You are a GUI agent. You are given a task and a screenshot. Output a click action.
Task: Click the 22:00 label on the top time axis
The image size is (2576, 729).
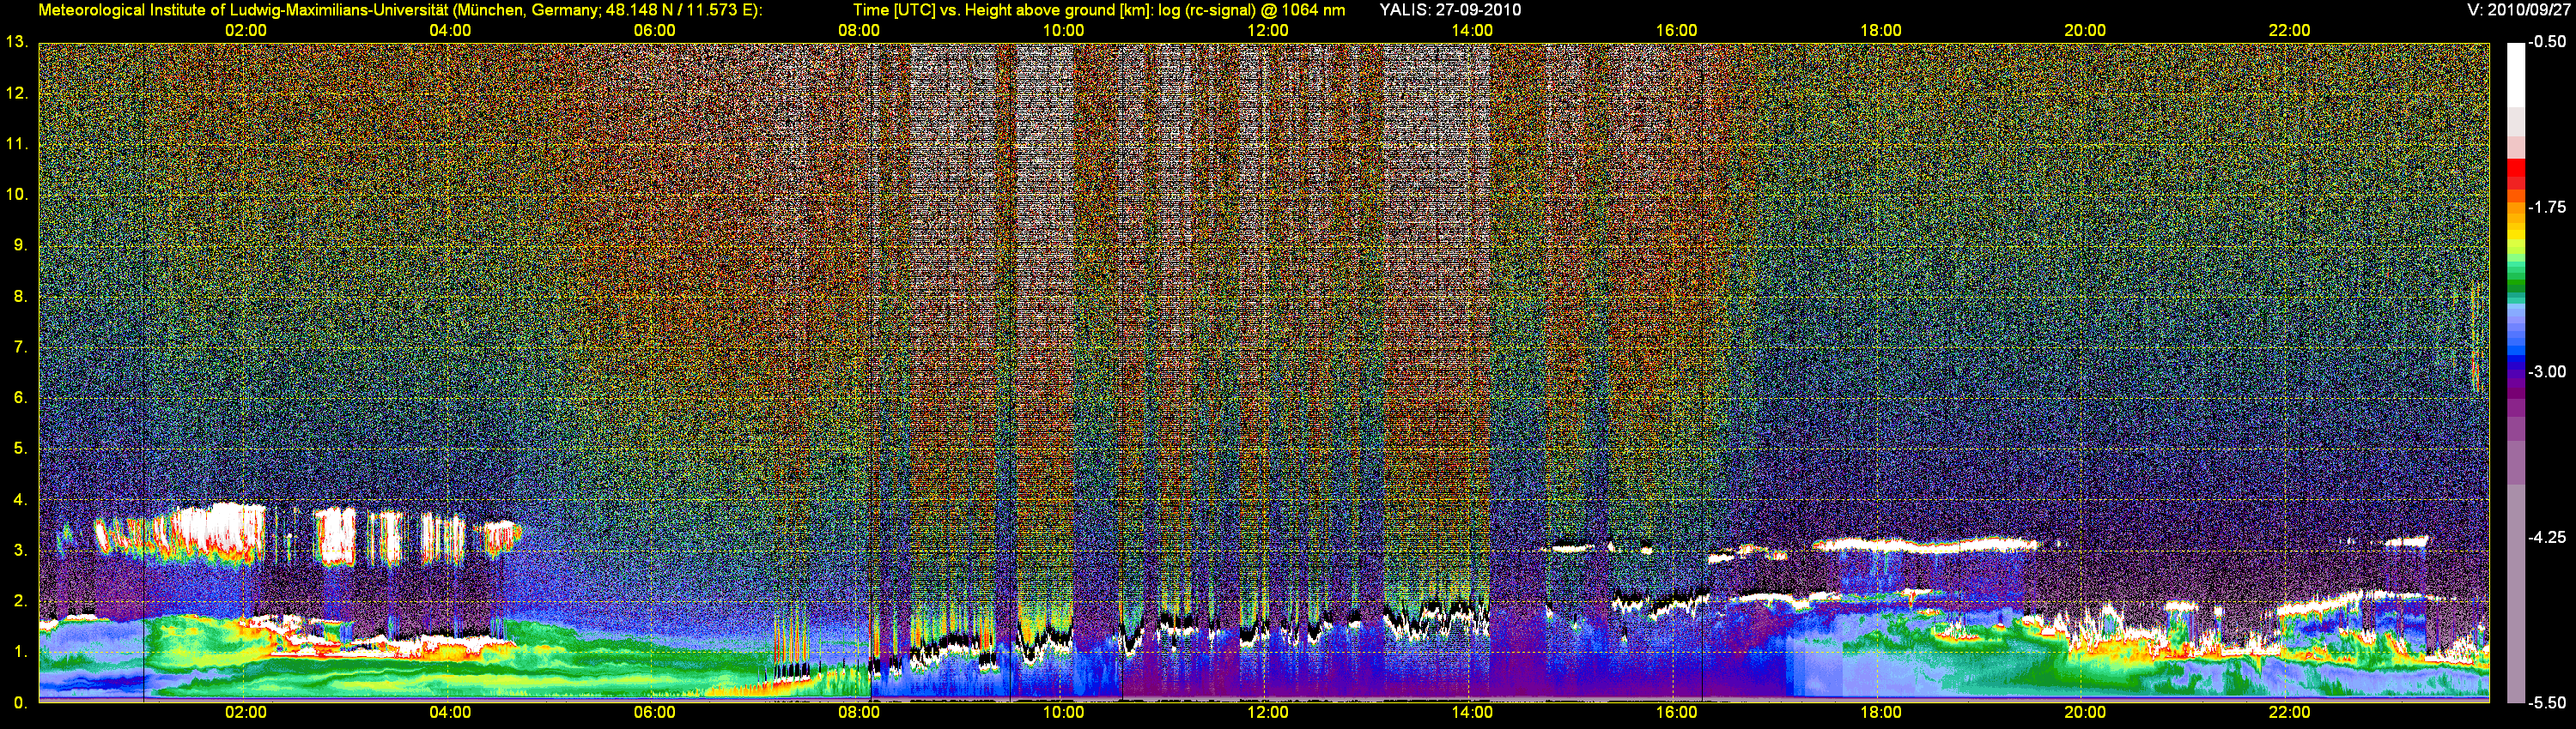[2289, 30]
